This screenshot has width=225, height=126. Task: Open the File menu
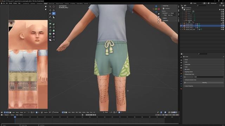coord(4,3)
